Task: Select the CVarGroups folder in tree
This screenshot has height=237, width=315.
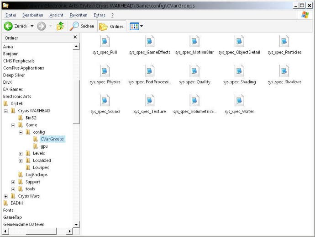Action: point(52,139)
